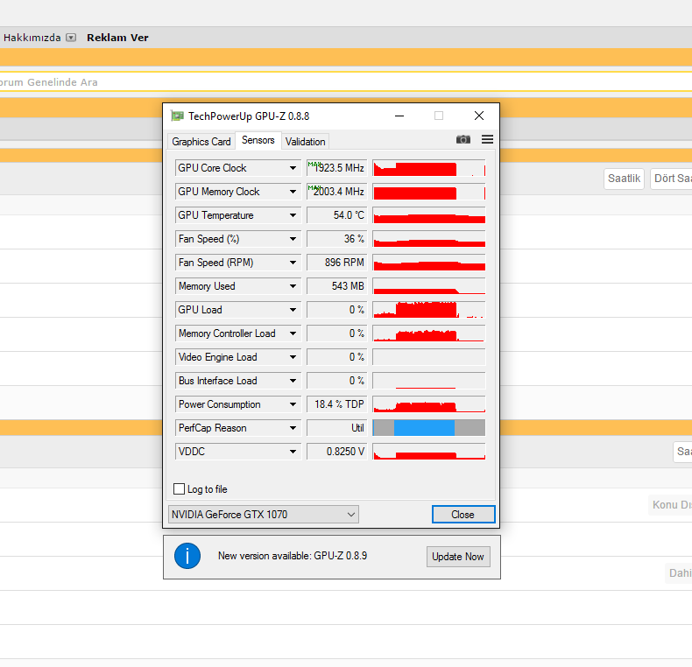Open GPU Core Clock sensor dropdown

[x=293, y=168]
